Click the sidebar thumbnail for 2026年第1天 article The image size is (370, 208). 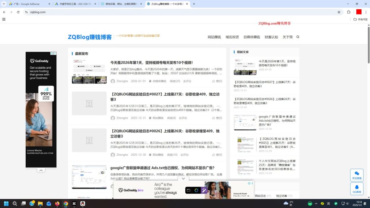[x=245, y=67]
